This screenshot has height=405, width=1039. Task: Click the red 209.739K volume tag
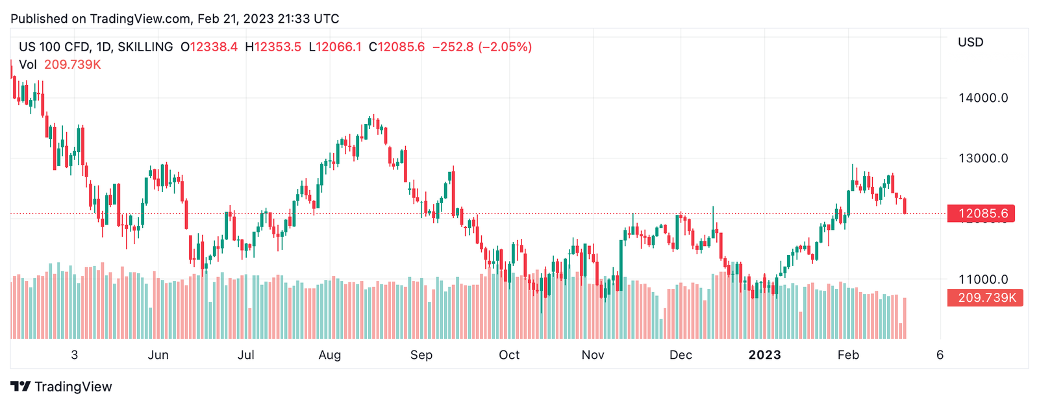(985, 298)
